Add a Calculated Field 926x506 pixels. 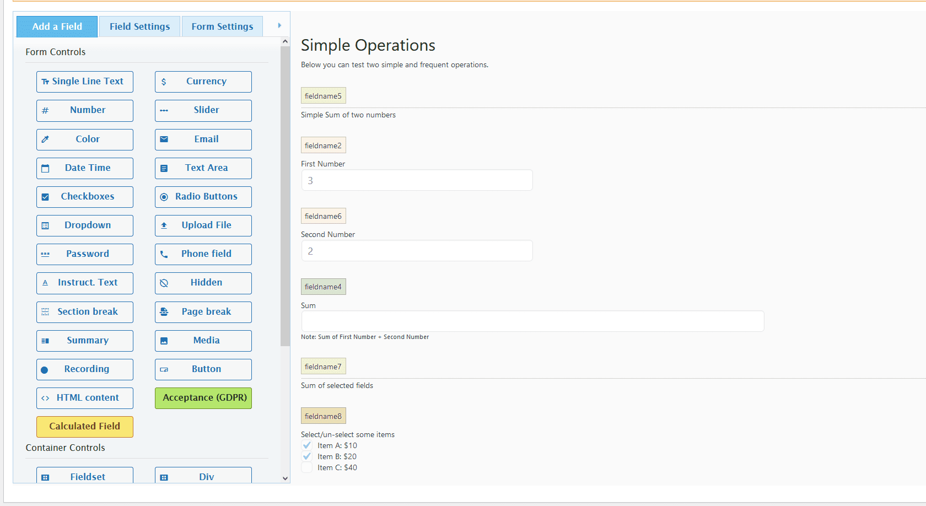(85, 426)
